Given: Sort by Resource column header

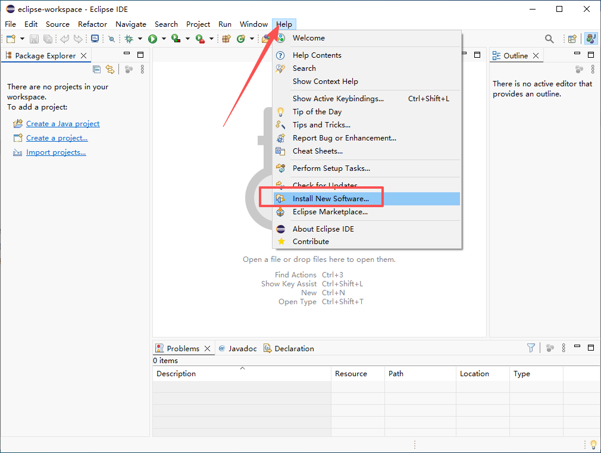Looking at the screenshot, I should point(358,374).
